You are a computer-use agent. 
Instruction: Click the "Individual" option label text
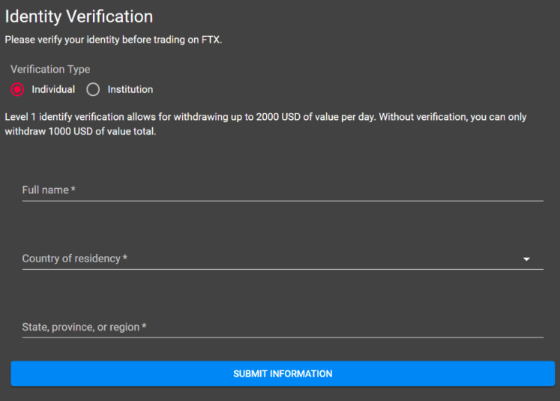[x=53, y=90]
